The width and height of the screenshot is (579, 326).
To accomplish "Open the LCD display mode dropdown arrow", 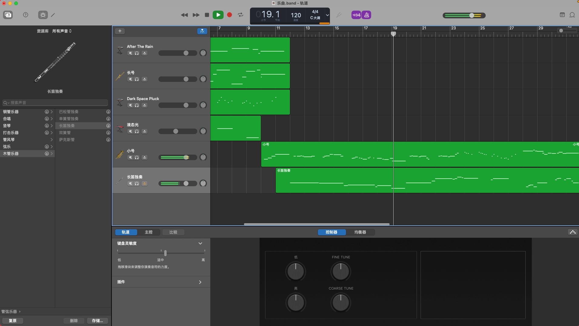I will [x=327, y=15].
